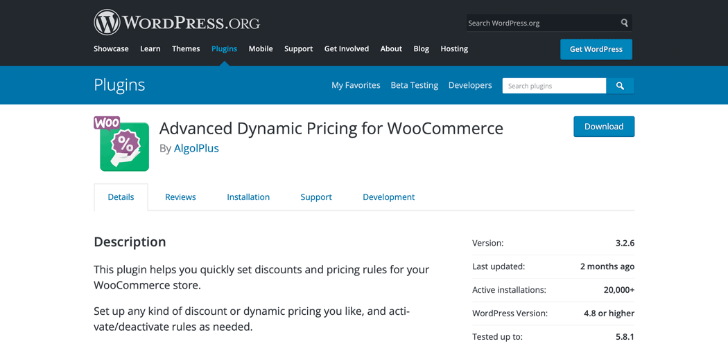This screenshot has height=346, width=728.
Task: Click the magnifier icon in WordPress.org search
Action: [x=625, y=23]
